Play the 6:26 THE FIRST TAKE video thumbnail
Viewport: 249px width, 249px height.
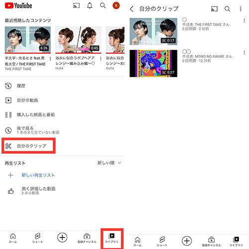point(28,40)
